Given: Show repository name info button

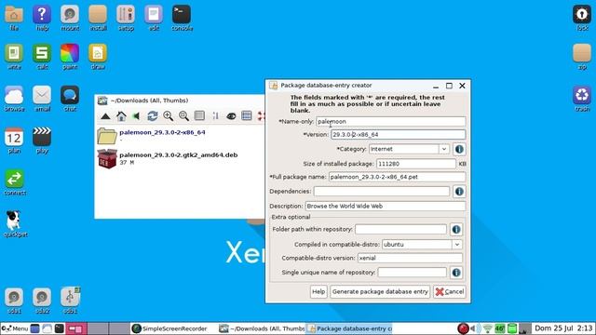Looking at the screenshot, I should click(x=456, y=273).
